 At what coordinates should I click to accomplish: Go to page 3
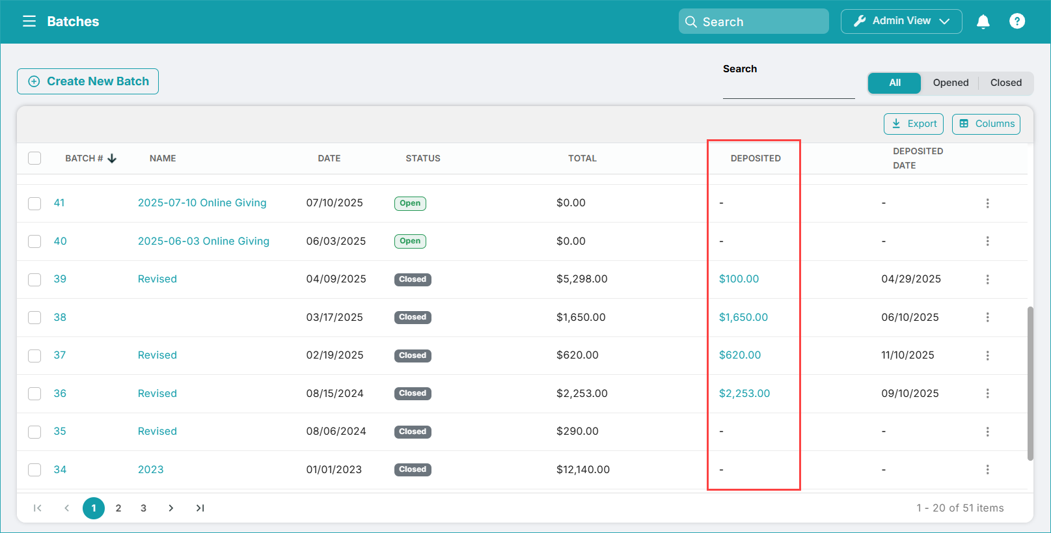tap(143, 508)
